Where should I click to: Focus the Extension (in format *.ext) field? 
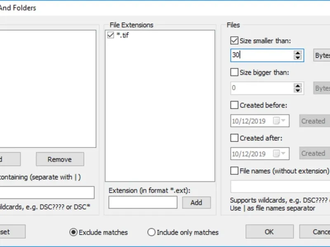tap(143, 202)
